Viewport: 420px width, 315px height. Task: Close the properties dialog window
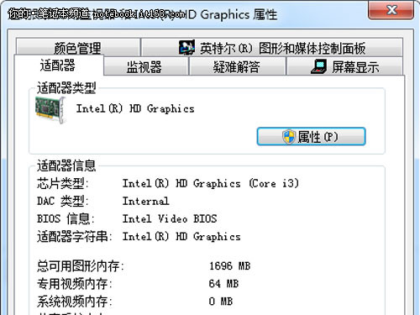391,10
